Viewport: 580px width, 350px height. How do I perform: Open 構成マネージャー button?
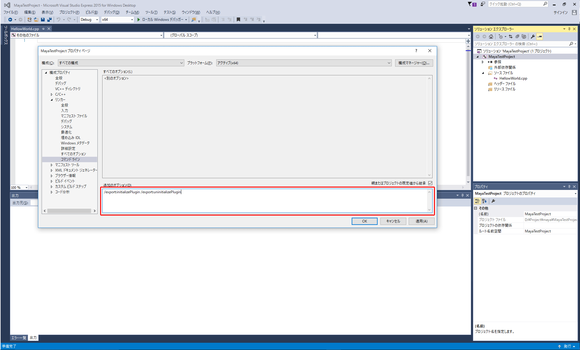point(414,63)
